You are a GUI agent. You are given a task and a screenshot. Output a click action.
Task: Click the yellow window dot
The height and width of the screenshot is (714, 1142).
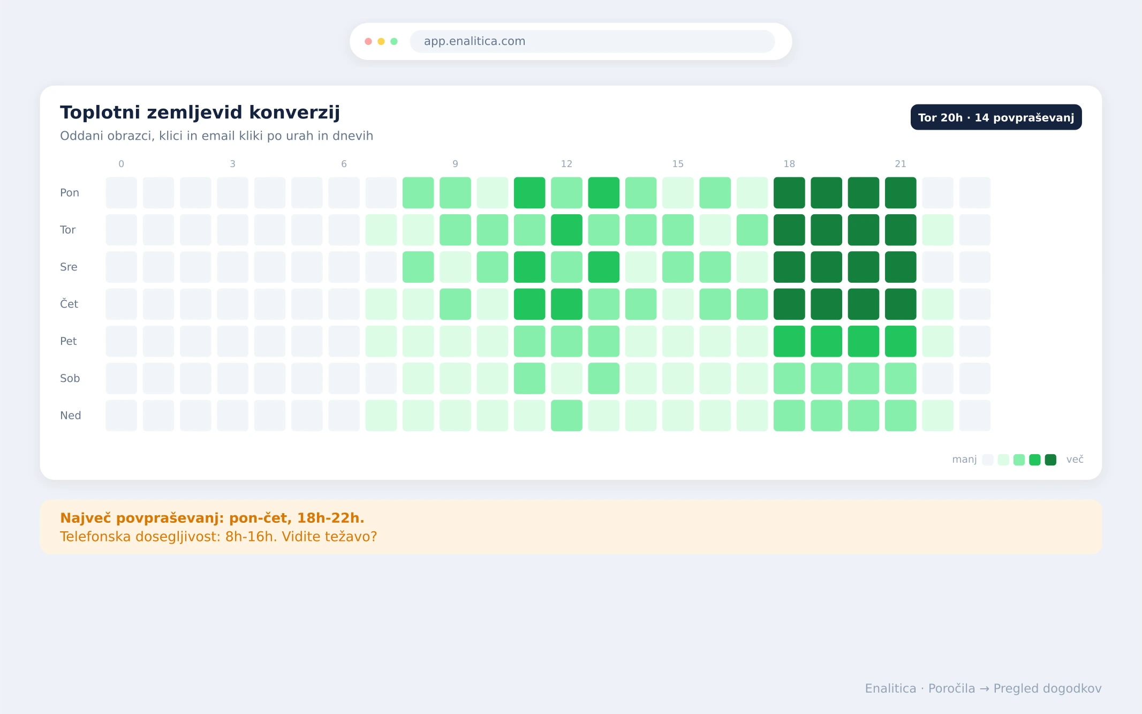(381, 41)
